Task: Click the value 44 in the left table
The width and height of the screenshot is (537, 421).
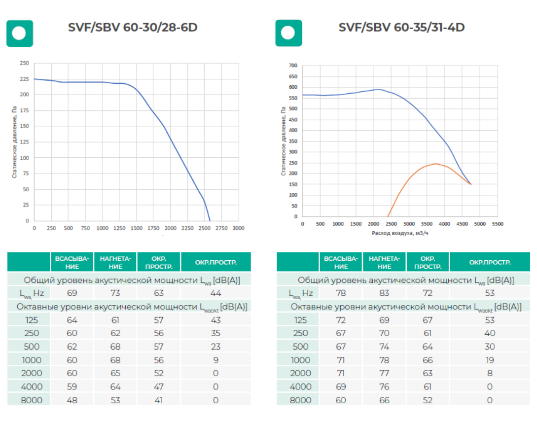Action: 215,293
